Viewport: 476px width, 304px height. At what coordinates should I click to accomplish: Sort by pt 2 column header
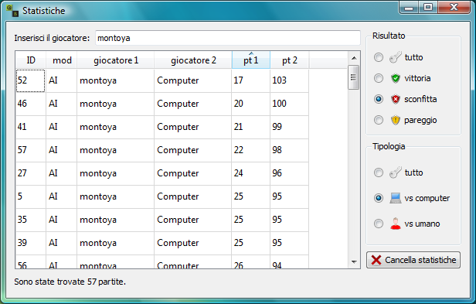pyautogui.click(x=290, y=60)
